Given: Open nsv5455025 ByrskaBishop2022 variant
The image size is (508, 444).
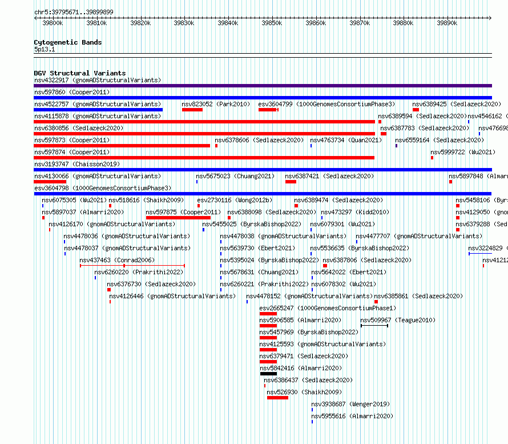Looking at the screenshot, I should click(252, 224).
